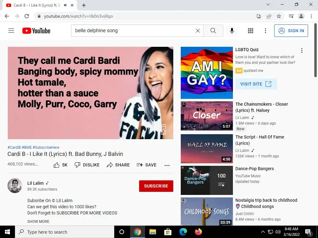Share this page from address bar
The width and height of the screenshot is (318, 238).
point(269,16)
